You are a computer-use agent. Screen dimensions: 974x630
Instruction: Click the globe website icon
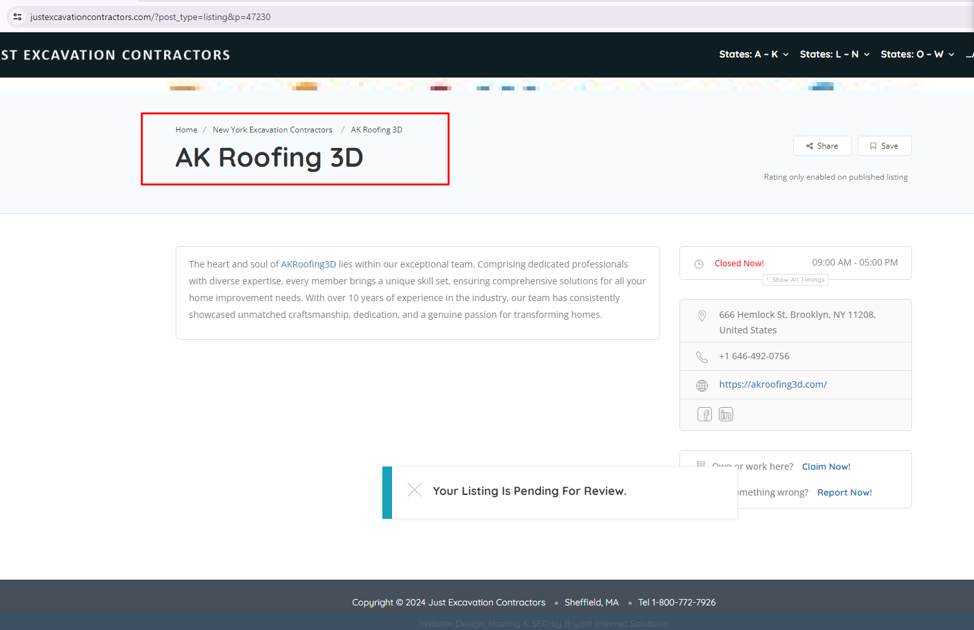[702, 385]
